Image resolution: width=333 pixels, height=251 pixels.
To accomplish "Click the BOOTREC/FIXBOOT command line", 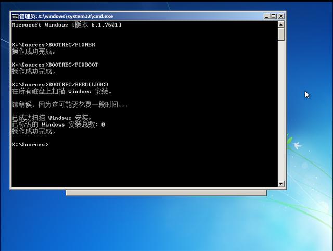I will pyautogui.click(x=55, y=65).
